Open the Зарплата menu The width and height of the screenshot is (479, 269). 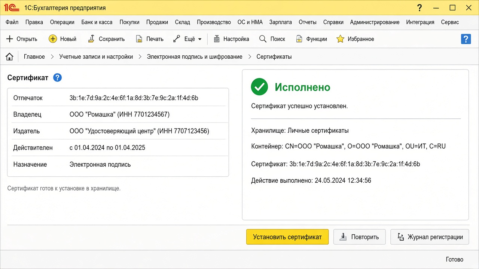[x=281, y=22]
